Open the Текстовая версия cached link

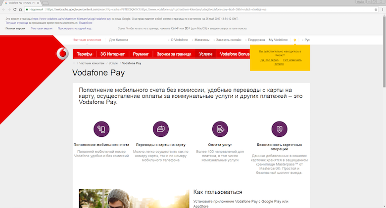41,29
